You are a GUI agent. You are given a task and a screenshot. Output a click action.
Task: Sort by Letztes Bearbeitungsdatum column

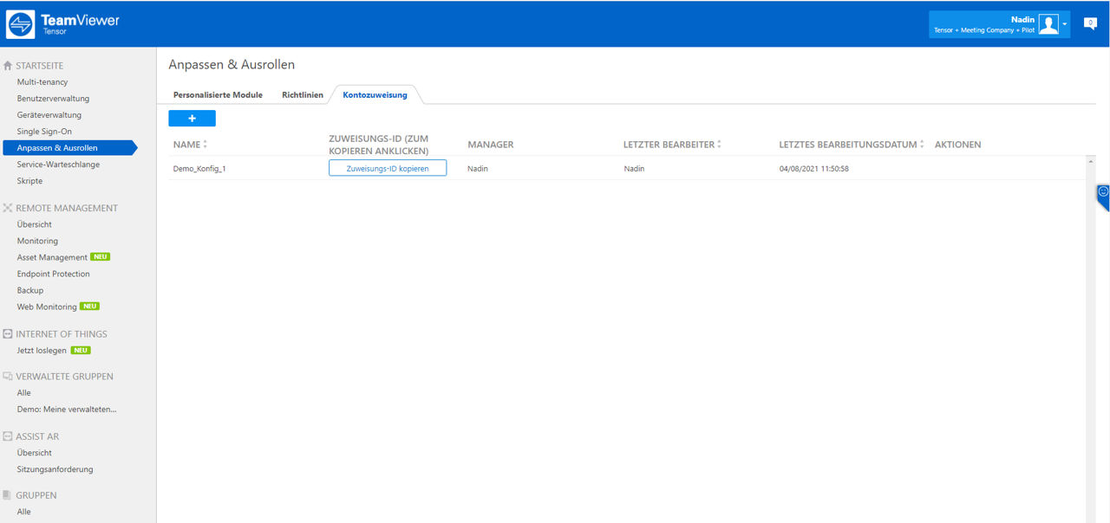[x=852, y=145]
